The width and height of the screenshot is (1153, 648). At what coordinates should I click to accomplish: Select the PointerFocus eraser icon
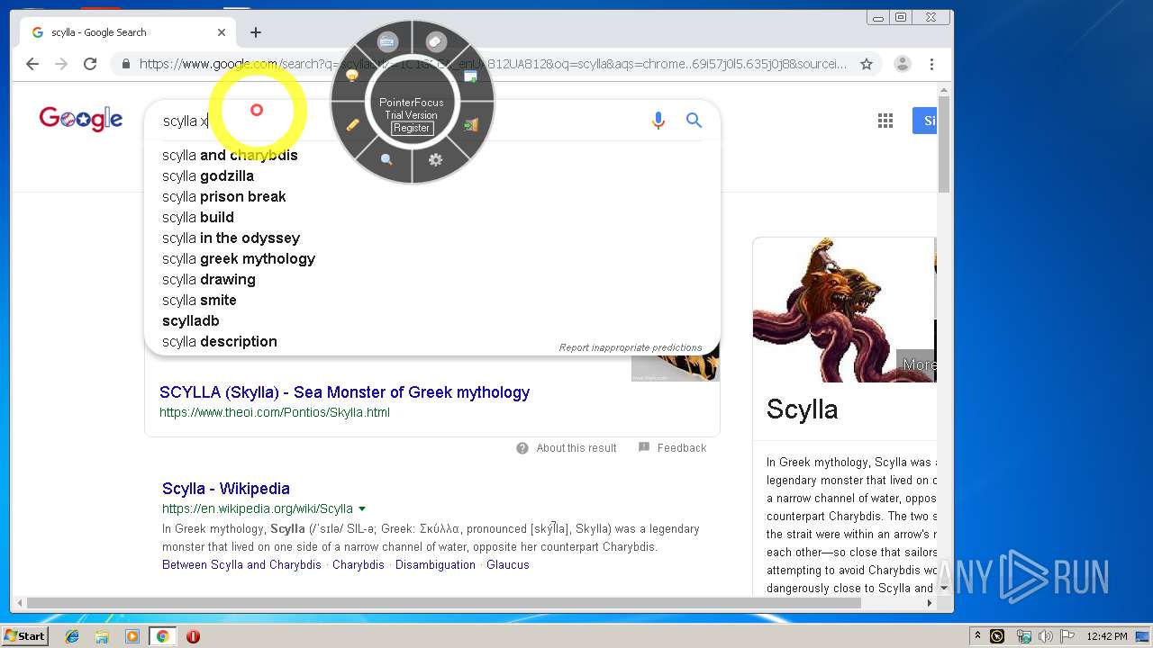(436, 41)
